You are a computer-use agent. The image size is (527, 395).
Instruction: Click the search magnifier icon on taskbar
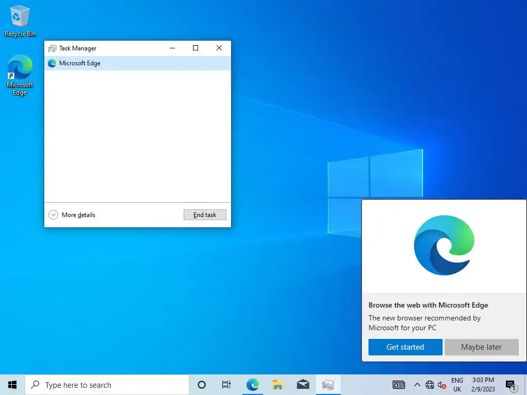(35, 385)
